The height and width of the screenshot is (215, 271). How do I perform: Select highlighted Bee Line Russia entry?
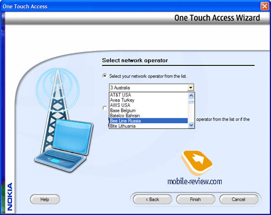[x=149, y=120]
